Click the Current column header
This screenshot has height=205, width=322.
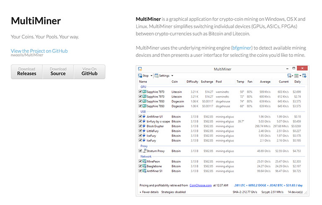click(283, 82)
